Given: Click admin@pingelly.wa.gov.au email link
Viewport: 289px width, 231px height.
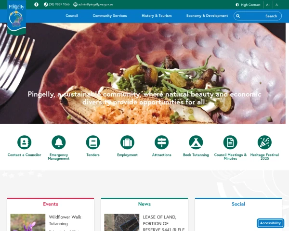Looking at the screenshot, I should [95, 4].
